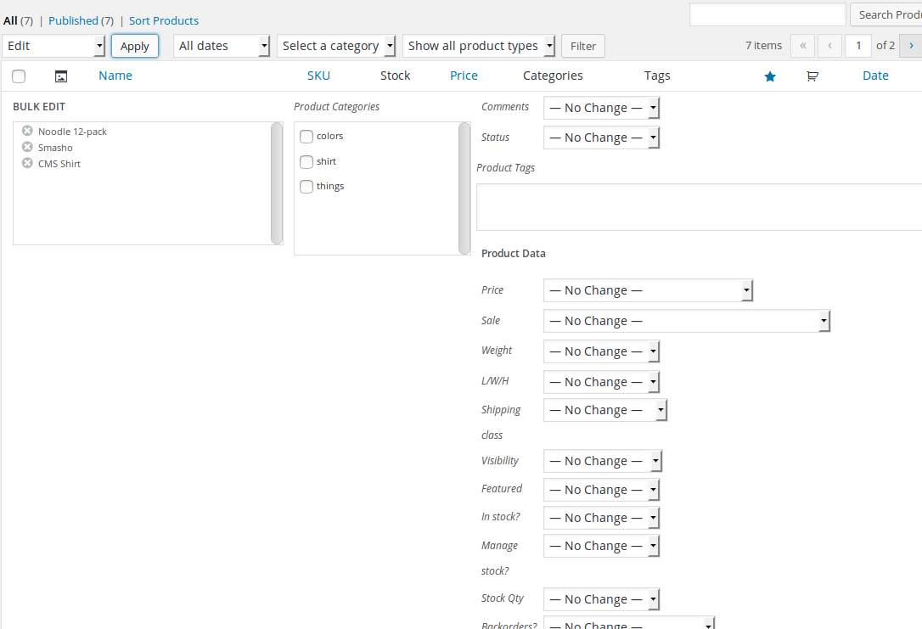
Task: Check the colors category checkbox
Action: pyautogui.click(x=306, y=137)
